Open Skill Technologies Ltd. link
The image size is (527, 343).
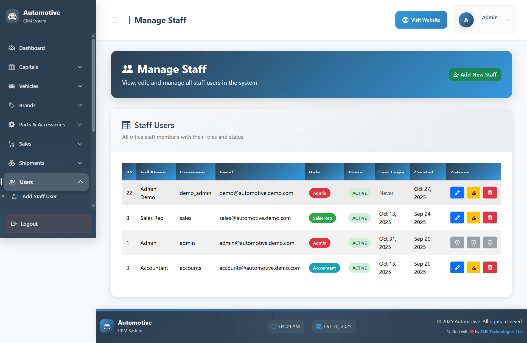501,331
